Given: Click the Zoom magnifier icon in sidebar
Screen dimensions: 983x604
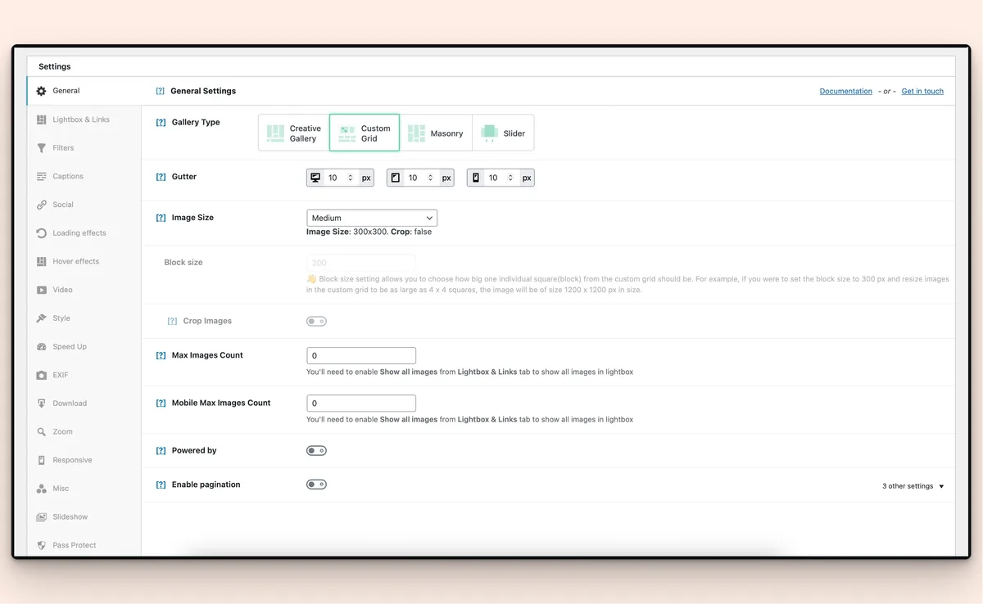Looking at the screenshot, I should tap(42, 432).
